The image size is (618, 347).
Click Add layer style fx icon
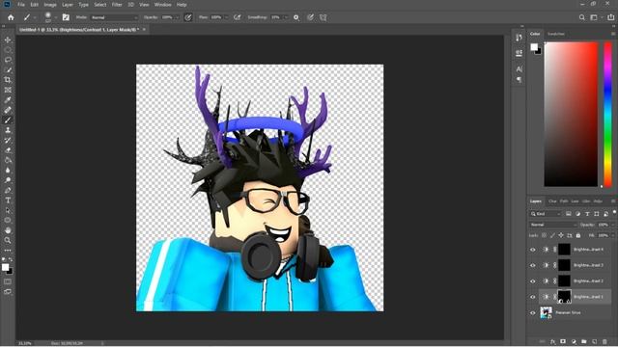click(552, 341)
